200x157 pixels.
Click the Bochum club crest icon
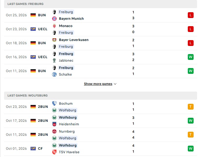coord(54,104)
